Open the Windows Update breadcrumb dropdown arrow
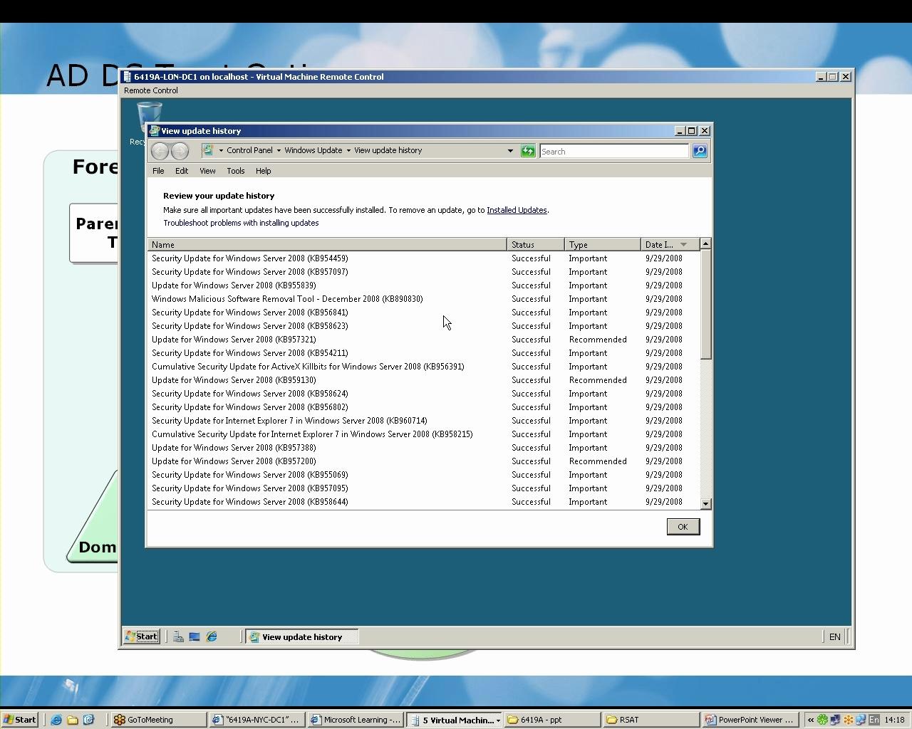Viewport: 912px width, 729px height. (x=348, y=150)
